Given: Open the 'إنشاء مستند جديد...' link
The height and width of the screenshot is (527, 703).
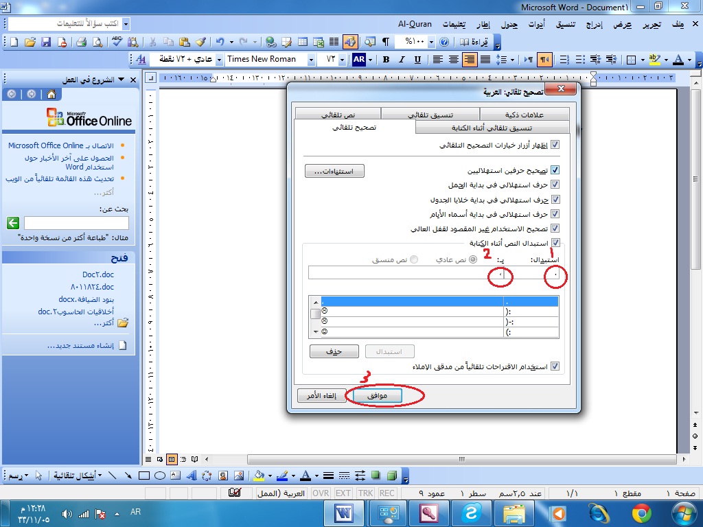Looking at the screenshot, I should 81,346.
